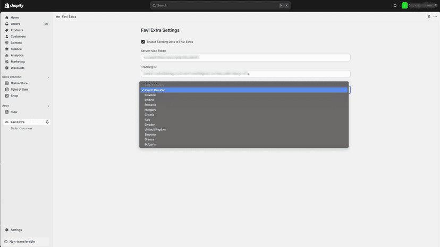Click the Non-transferable label
This screenshot has height=247, width=440.
[x=22, y=241]
